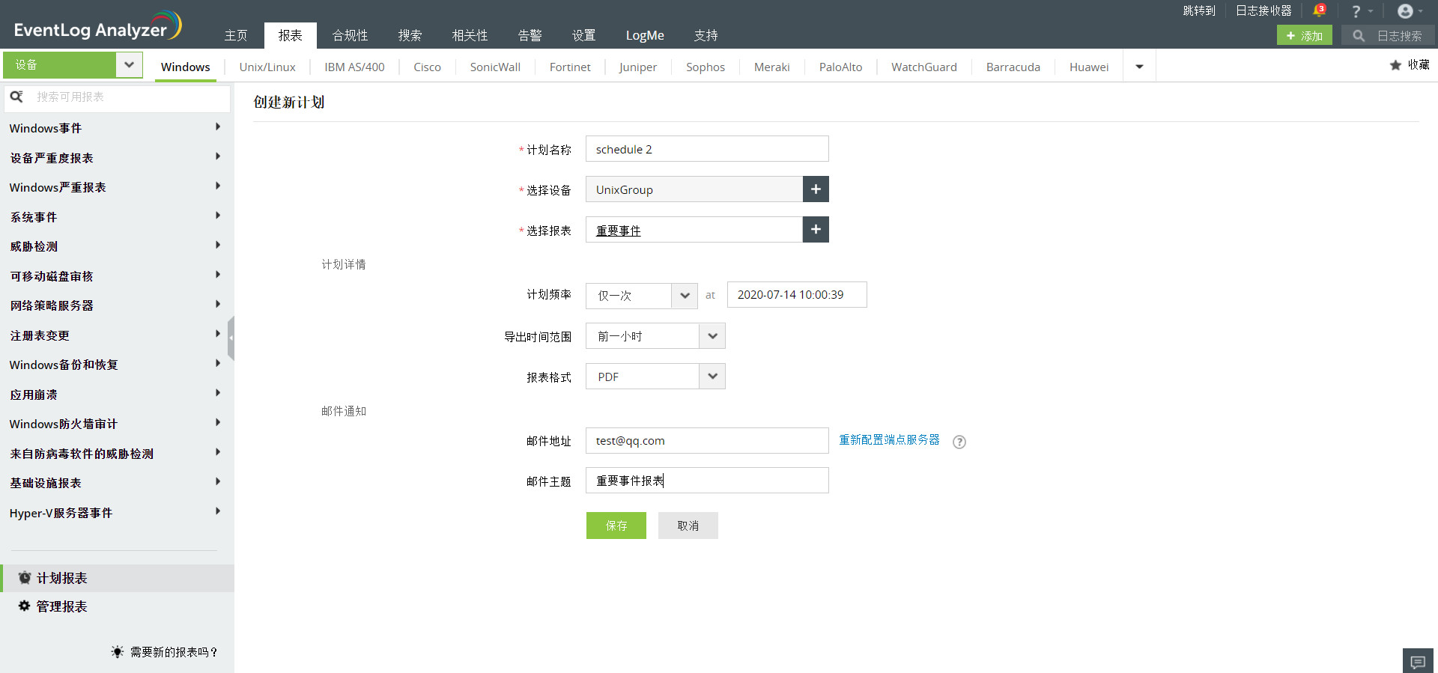The image size is (1438, 673).
Task: Open the 报表格式 PDF dropdown
Action: click(712, 377)
